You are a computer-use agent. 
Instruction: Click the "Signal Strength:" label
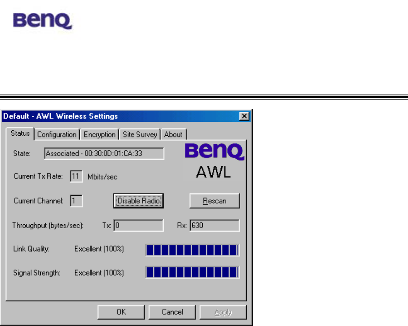37,273
